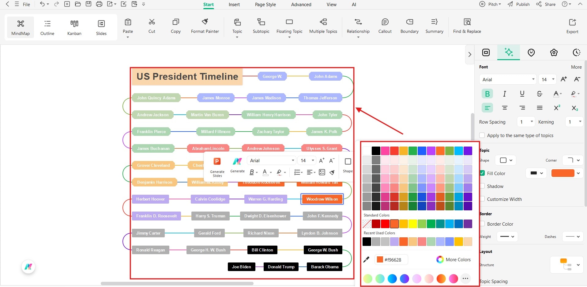
Task: Check the Customize Width option
Action: coord(482,199)
